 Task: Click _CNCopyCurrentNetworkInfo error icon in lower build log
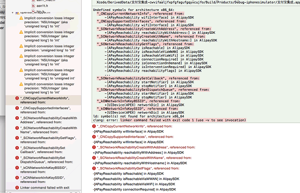[x=94, y=126]
